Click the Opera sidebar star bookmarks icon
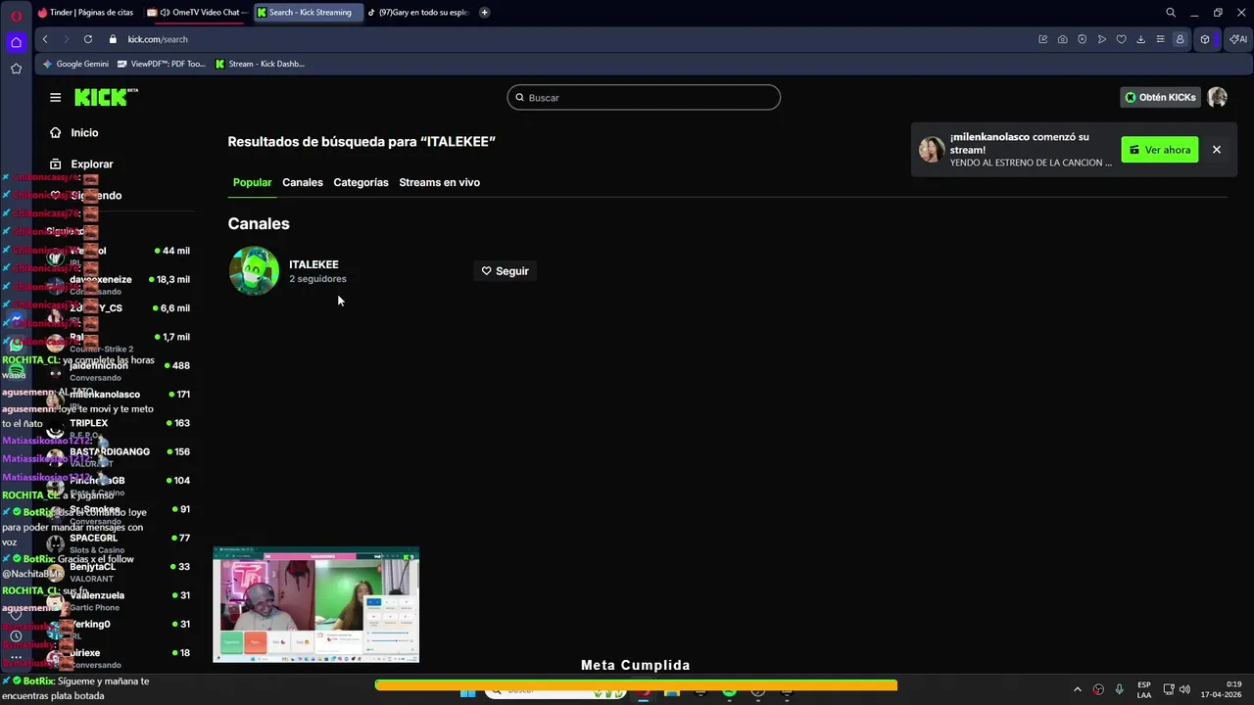Viewport: 1254px width, 705px height. [x=16, y=69]
